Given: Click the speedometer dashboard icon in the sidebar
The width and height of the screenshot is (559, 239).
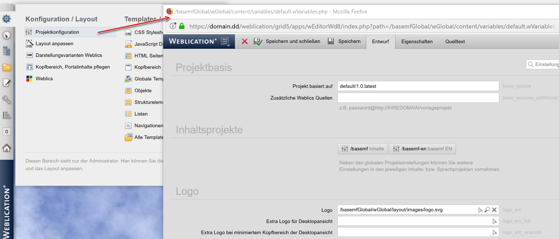Looking at the screenshot, I should pos(7,35).
